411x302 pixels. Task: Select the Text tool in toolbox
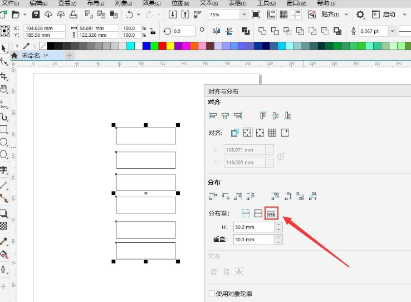[x=3, y=171]
